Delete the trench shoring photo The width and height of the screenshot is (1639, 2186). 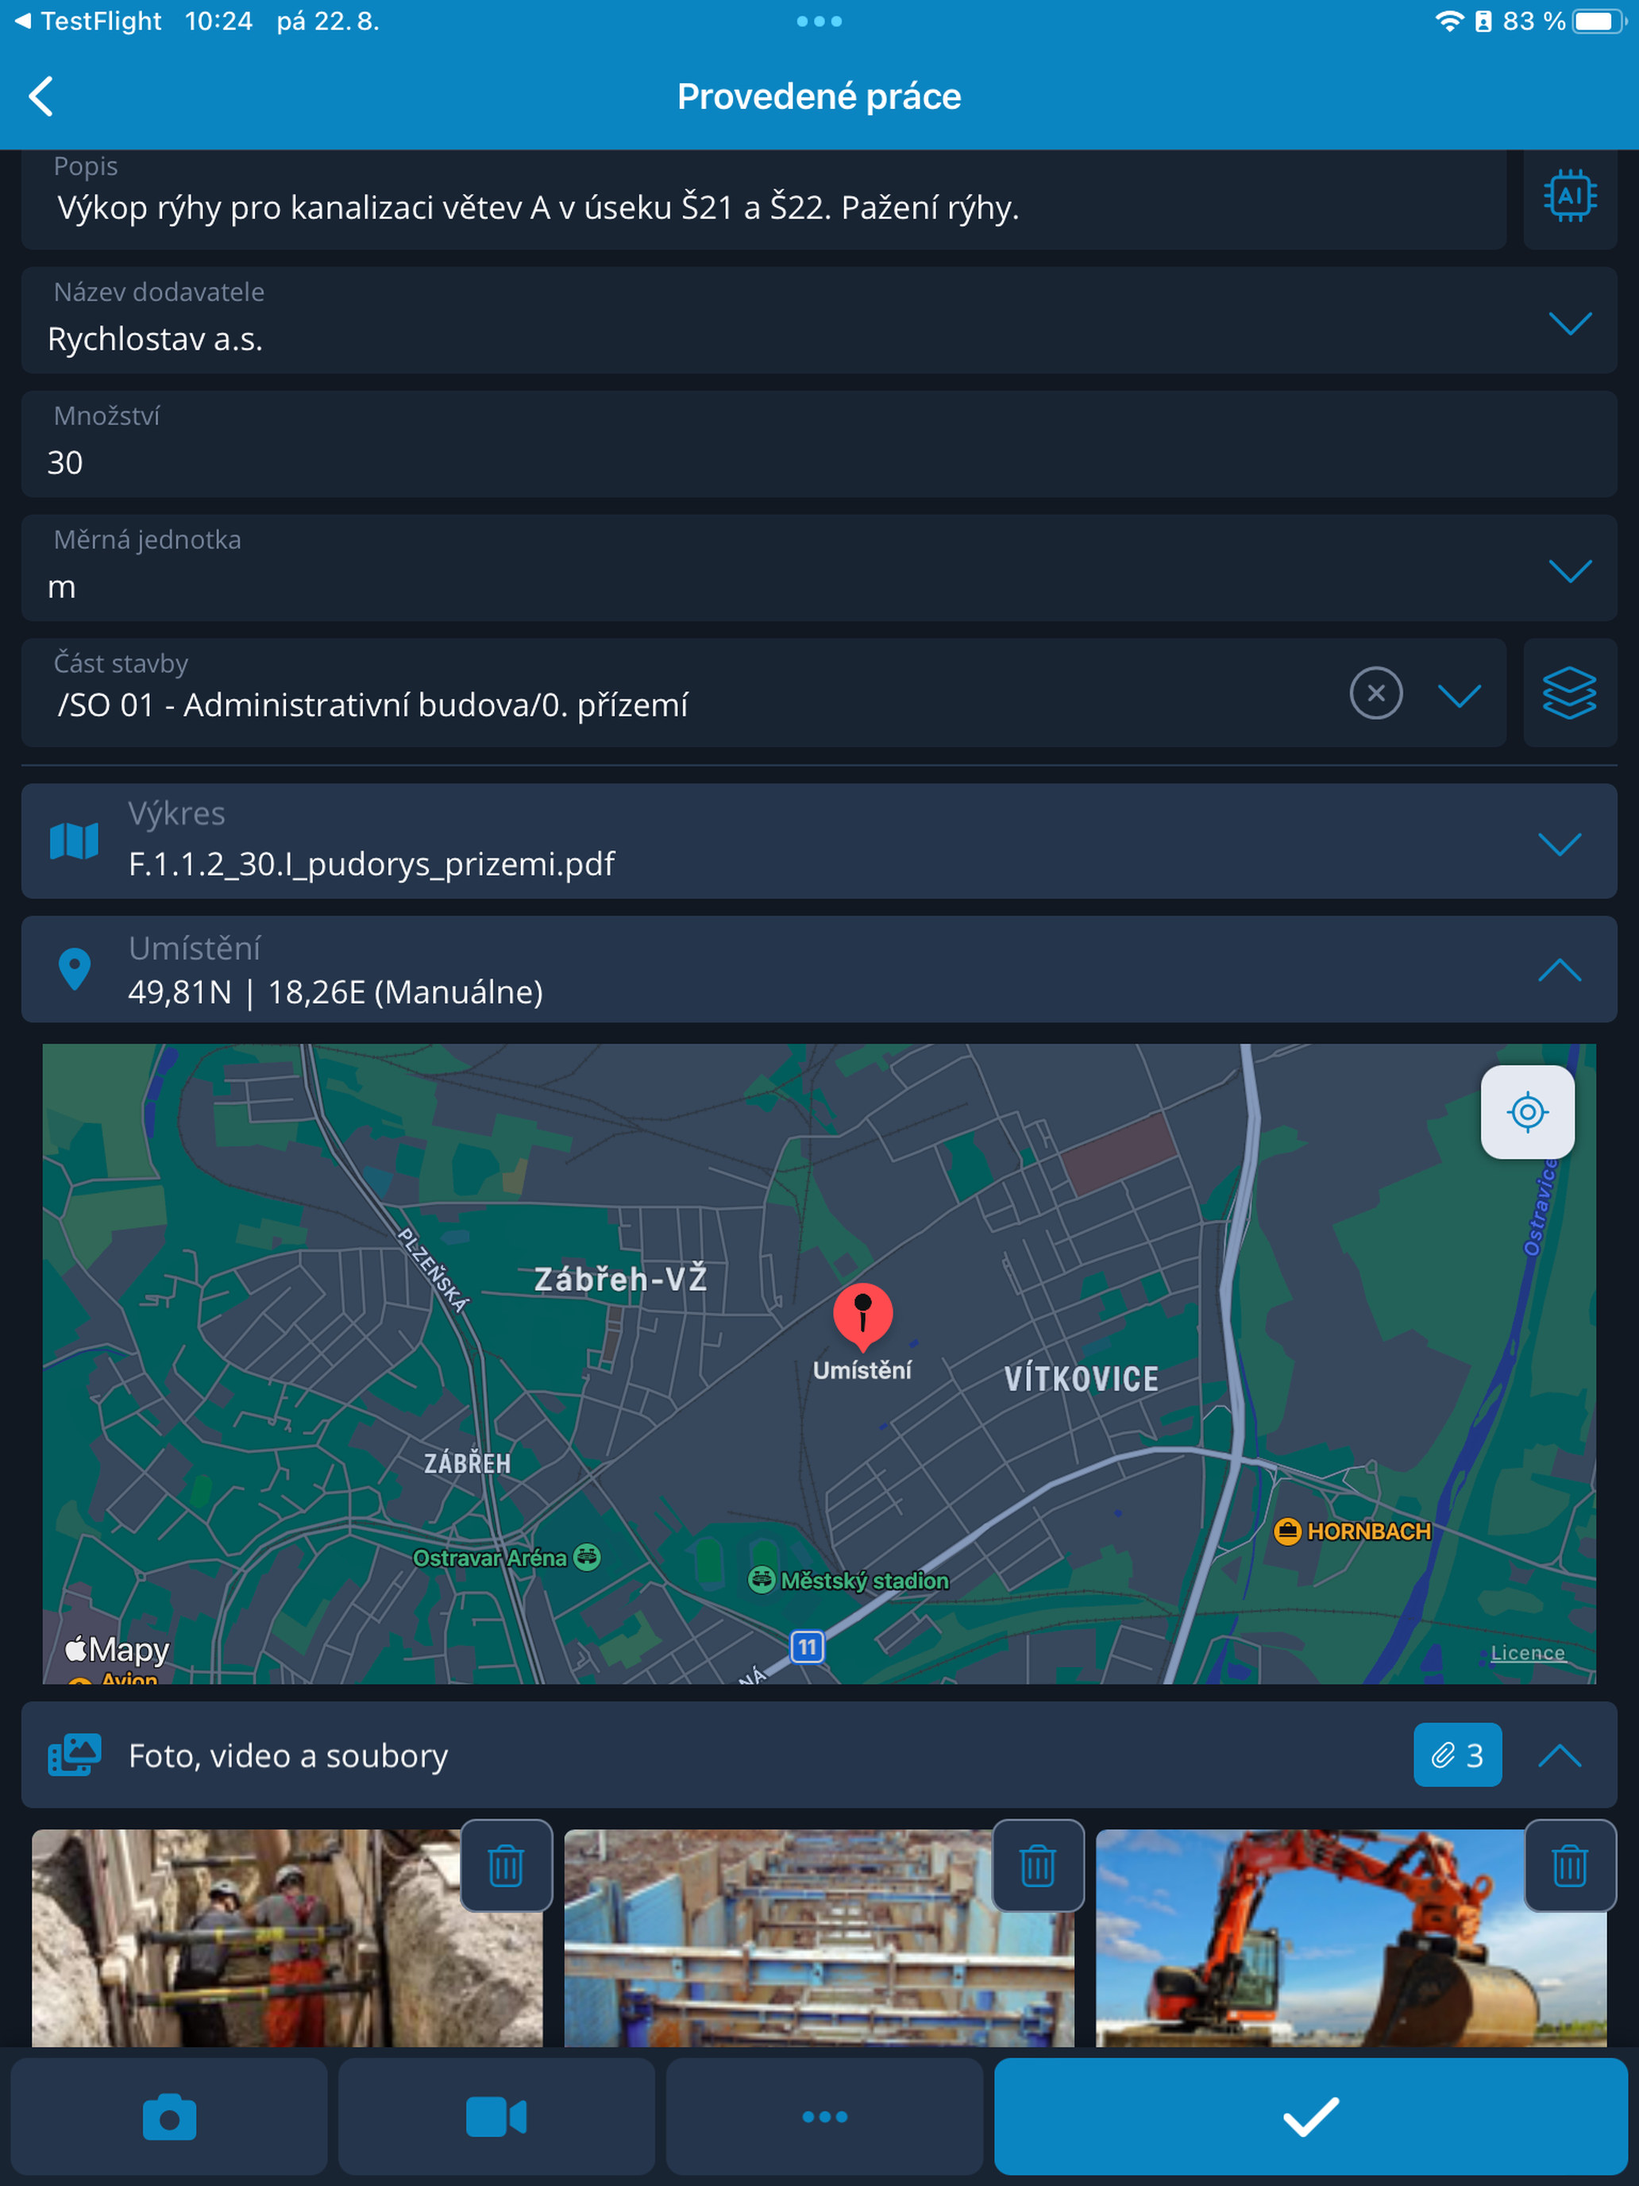1037,1866
